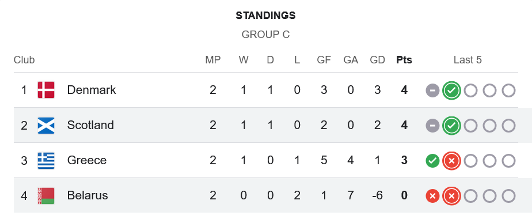Click Belarus's highlighted latest loss icon
532x223 pixels.
451,196
